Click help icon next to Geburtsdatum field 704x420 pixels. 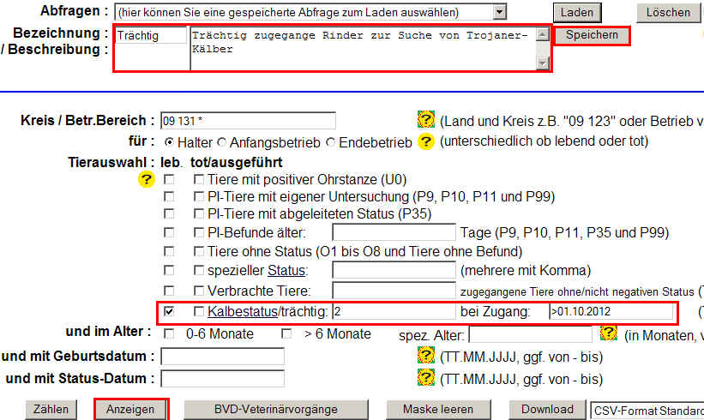(x=425, y=356)
